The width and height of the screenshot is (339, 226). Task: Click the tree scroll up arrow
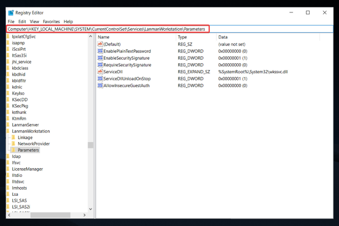[90, 37]
